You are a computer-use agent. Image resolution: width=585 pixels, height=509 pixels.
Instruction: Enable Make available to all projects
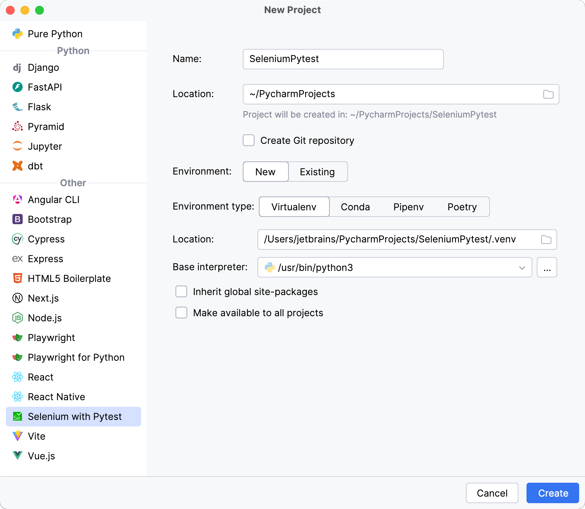click(181, 313)
